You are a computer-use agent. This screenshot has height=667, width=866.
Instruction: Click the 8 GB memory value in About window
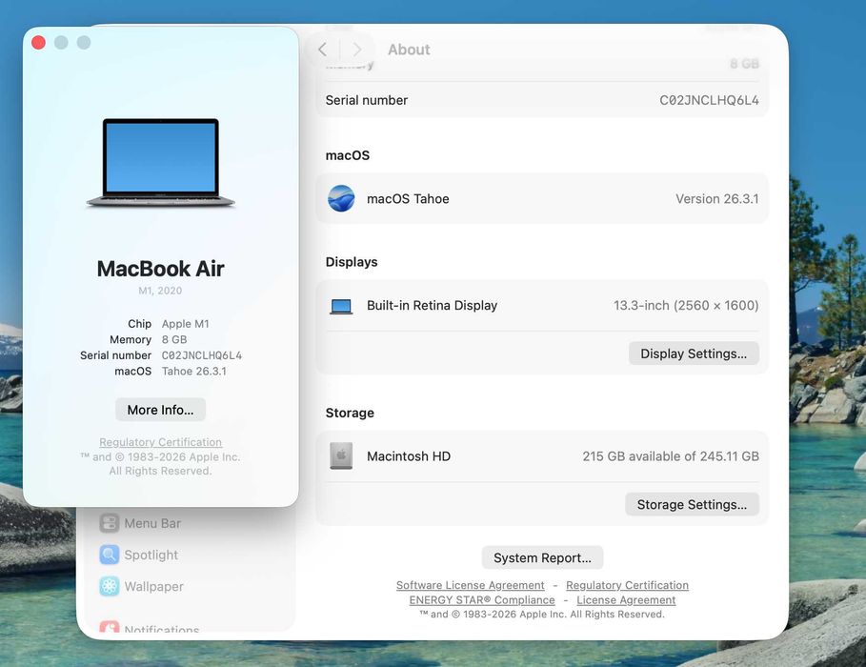point(174,339)
